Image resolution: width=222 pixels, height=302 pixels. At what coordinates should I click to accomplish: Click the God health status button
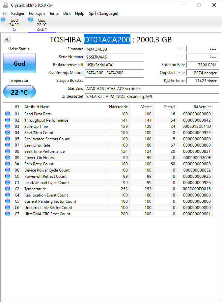click(x=19, y=63)
